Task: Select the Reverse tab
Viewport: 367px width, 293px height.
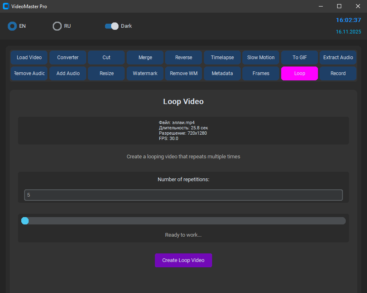Action: [x=183, y=58]
